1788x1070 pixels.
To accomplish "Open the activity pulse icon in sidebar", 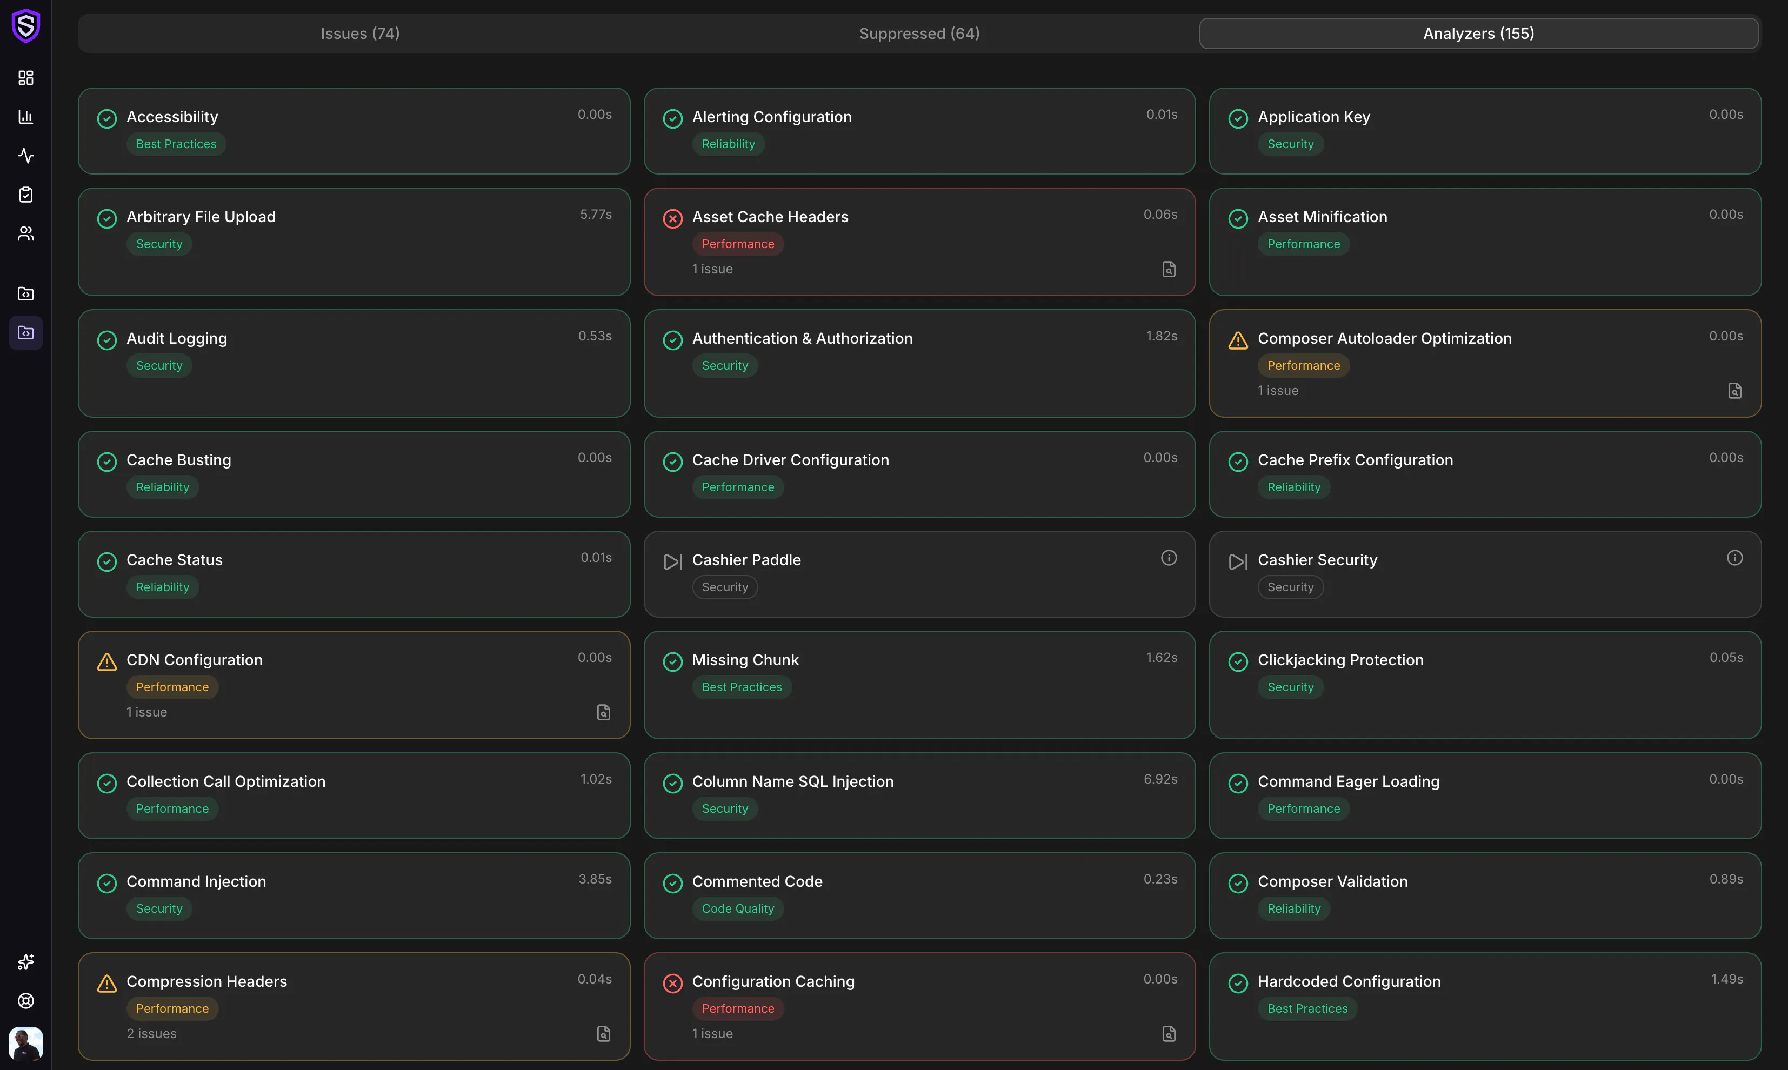I will click(26, 156).
